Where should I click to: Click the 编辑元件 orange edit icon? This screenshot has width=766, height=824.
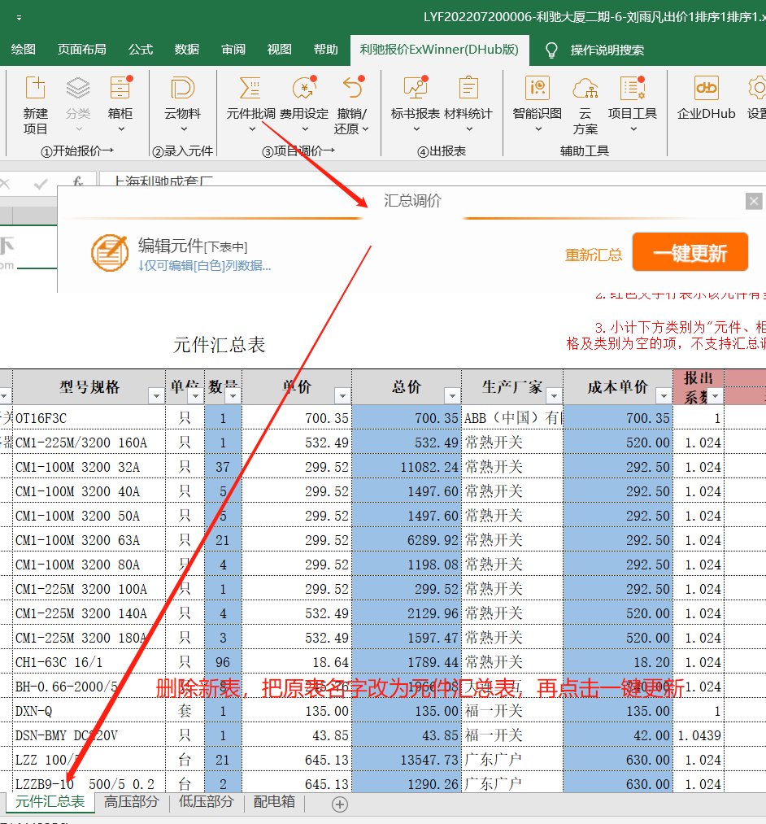pos(110,253)
